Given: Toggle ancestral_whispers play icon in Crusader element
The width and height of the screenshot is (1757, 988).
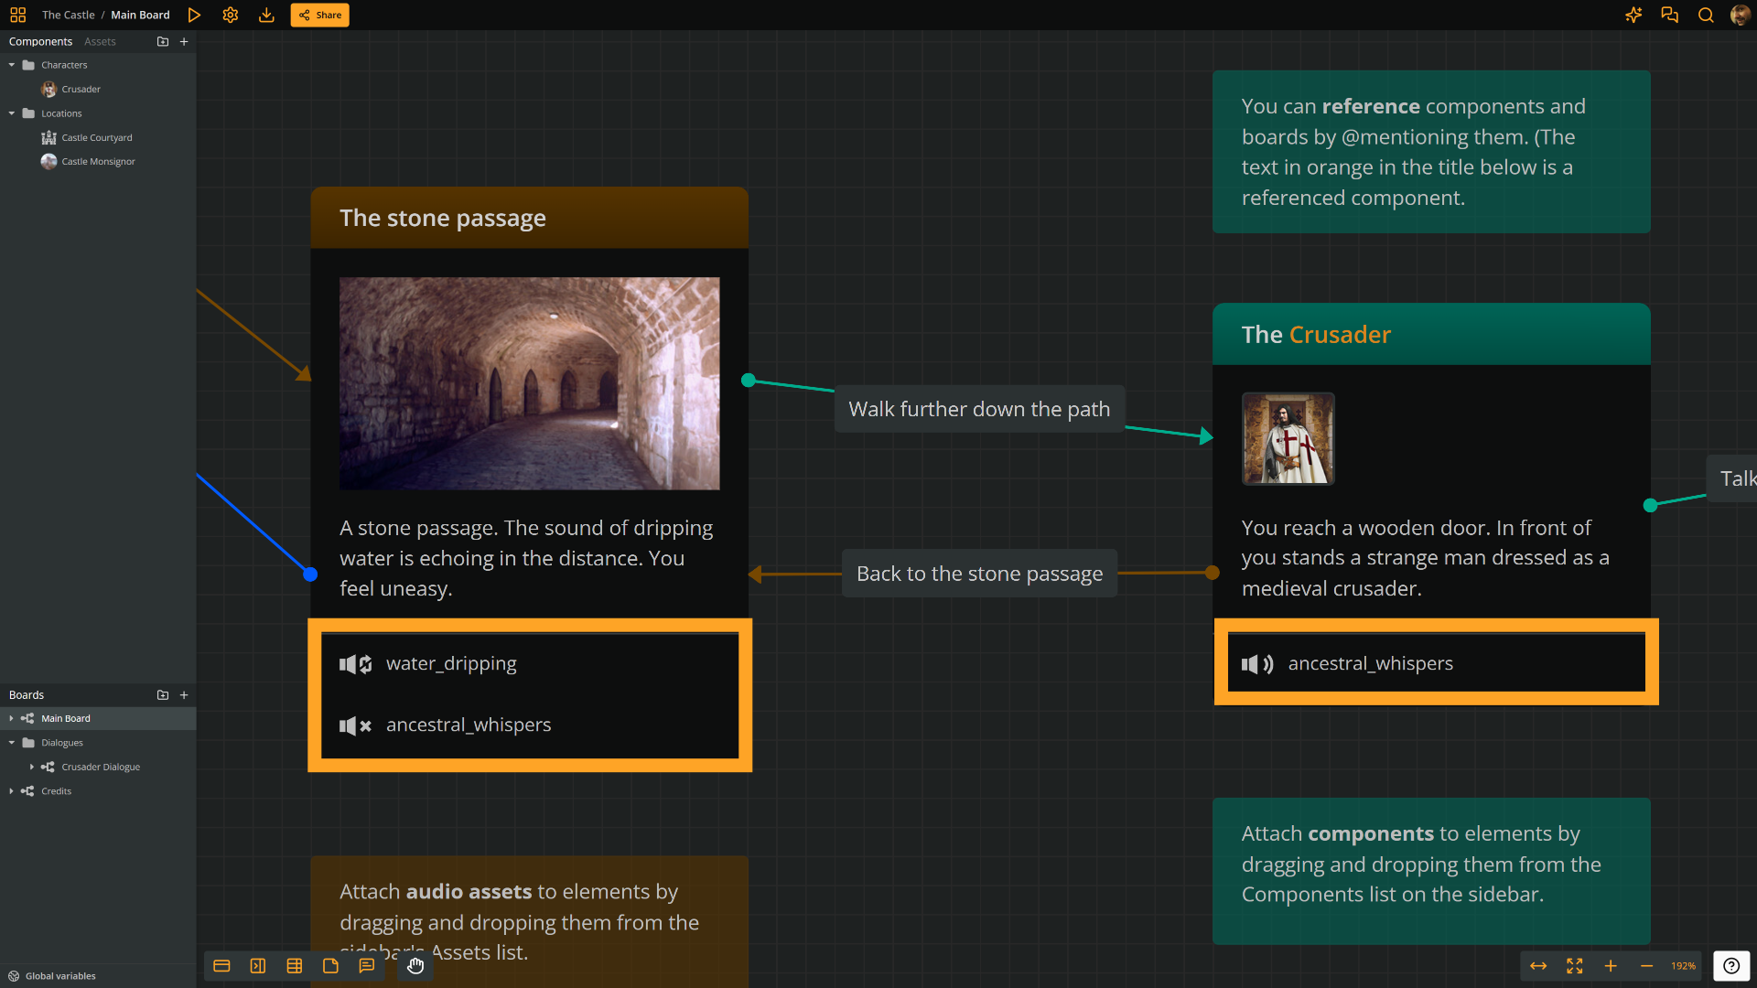Looking at the screenshot, I should tap(1257, 664).
